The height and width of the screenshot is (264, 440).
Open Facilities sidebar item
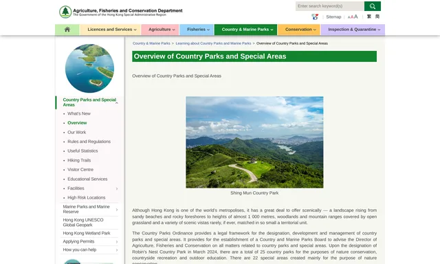click(x=76, y=188)
